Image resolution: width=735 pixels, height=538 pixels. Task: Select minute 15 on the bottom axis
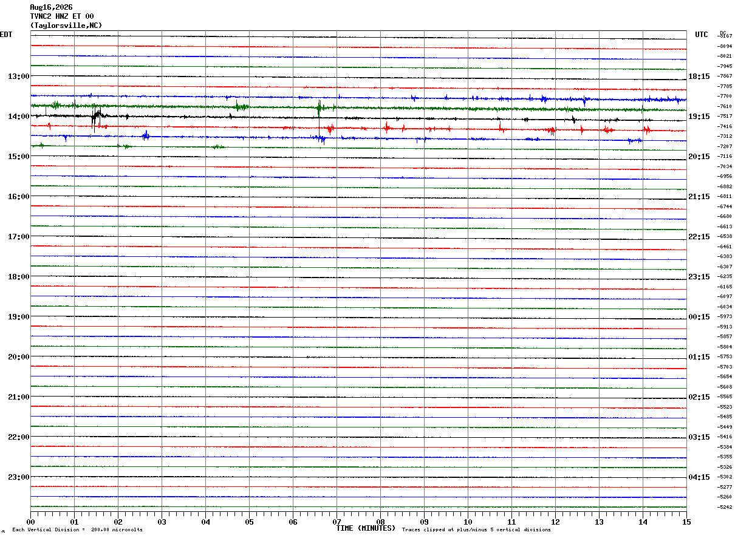tap(686, 522)
